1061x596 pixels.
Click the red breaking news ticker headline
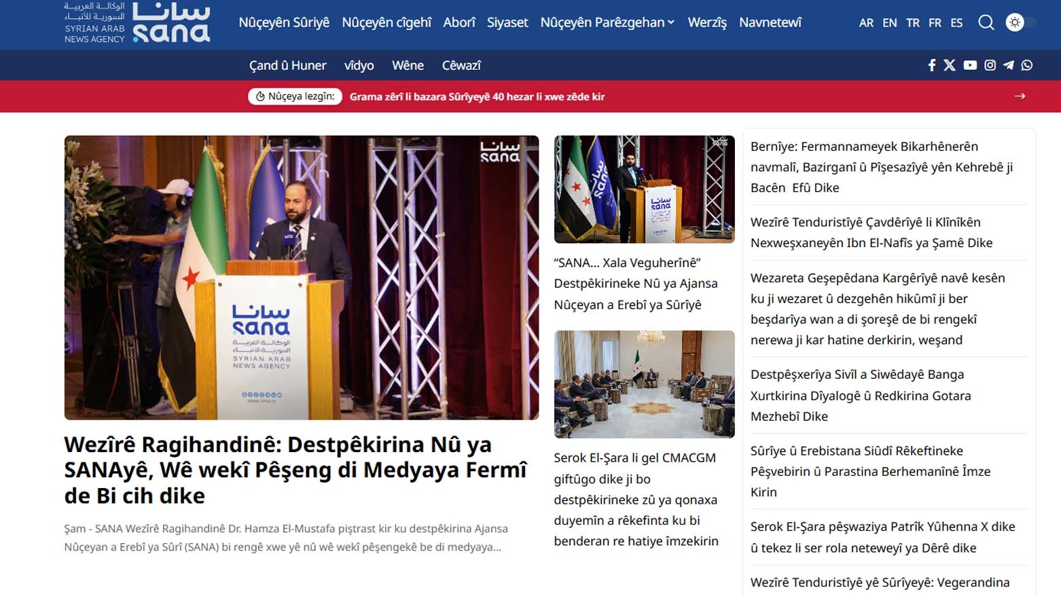[x=477, y=96]
